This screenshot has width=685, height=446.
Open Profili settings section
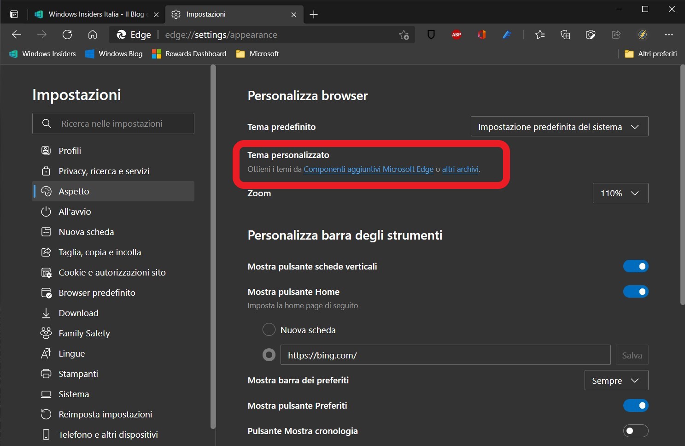pyautogui.click(x=113, y=151)
